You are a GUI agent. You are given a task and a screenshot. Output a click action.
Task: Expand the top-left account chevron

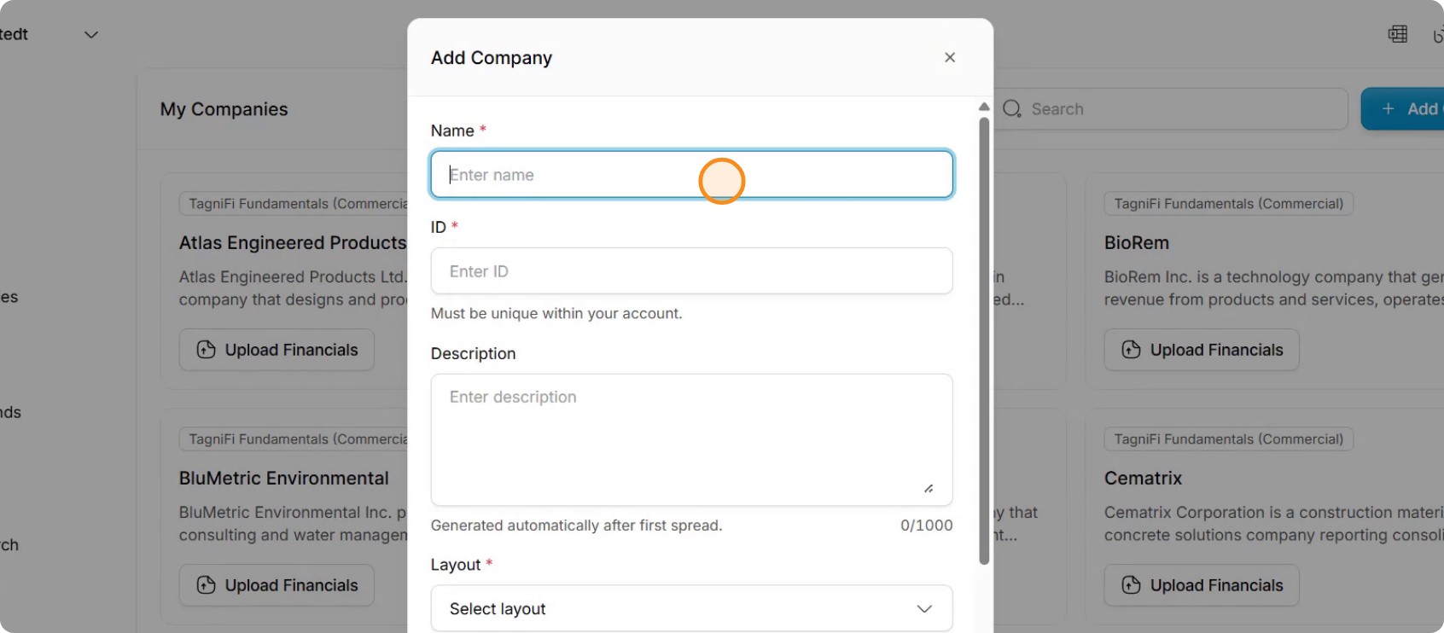[91, 35]
